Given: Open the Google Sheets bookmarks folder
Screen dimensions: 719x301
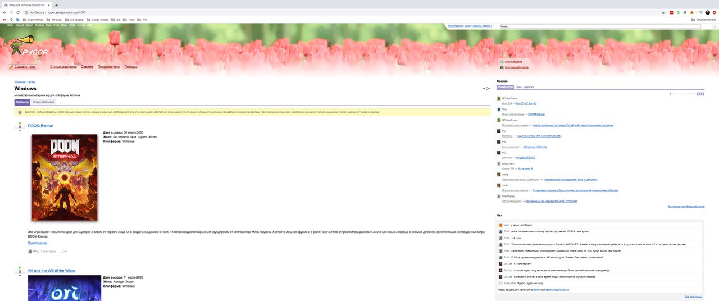Looking at the screenshot, I should 97,19.
